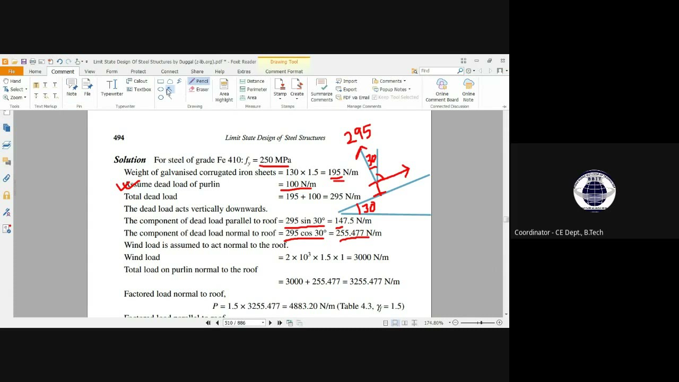Attach a File as comment
Screen dimensions: 679x382
[x=87, y=88]
